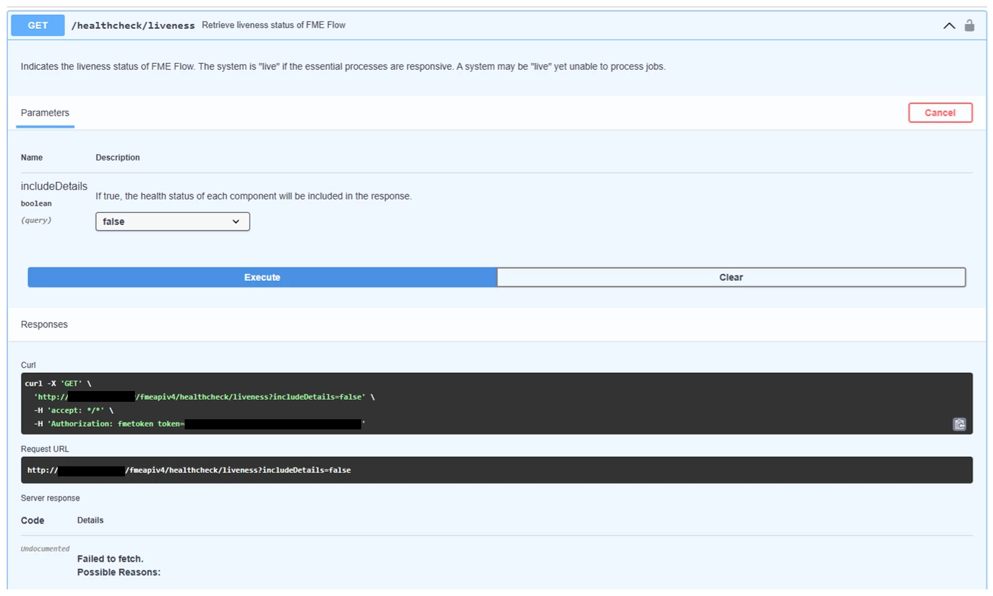Click the includeDetails parameter description sentence
Viewport: 993px width, 596px height.
pyautogui.click(x=254, y=196)
